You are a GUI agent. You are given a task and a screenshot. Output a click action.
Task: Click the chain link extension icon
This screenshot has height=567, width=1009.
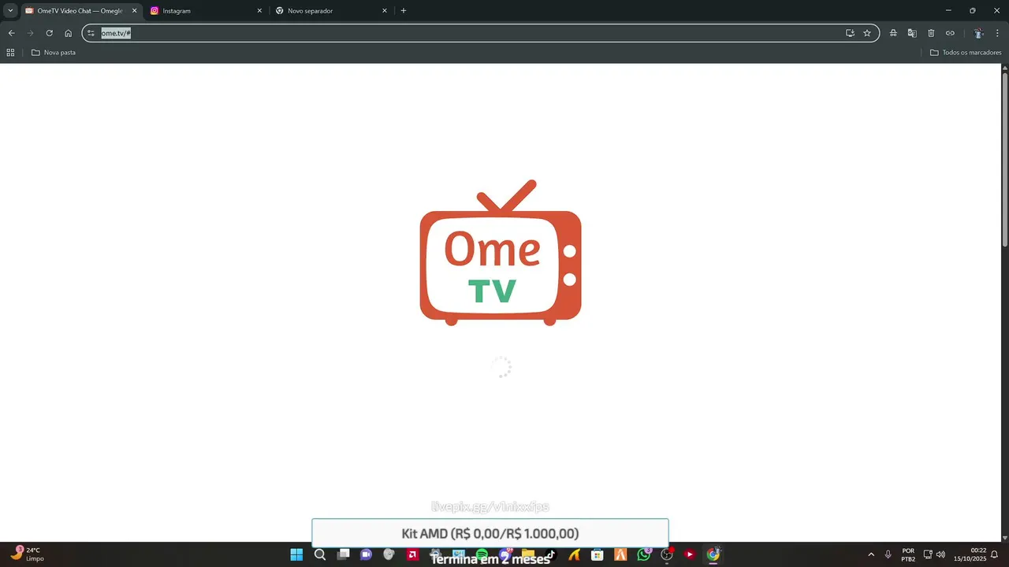click(950, 33)
